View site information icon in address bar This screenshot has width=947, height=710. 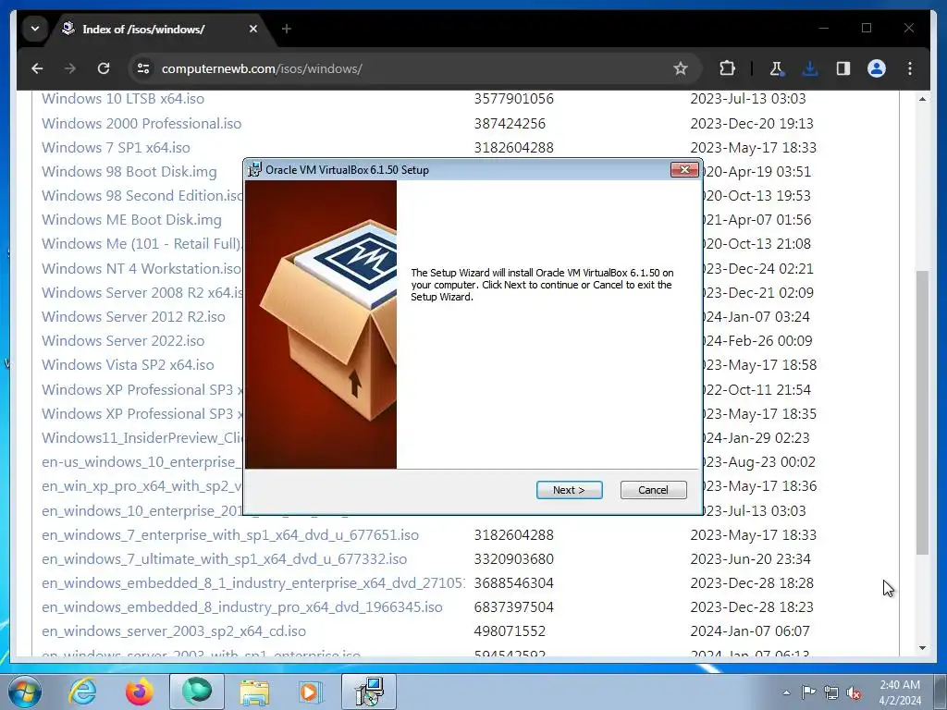point(143,68)
